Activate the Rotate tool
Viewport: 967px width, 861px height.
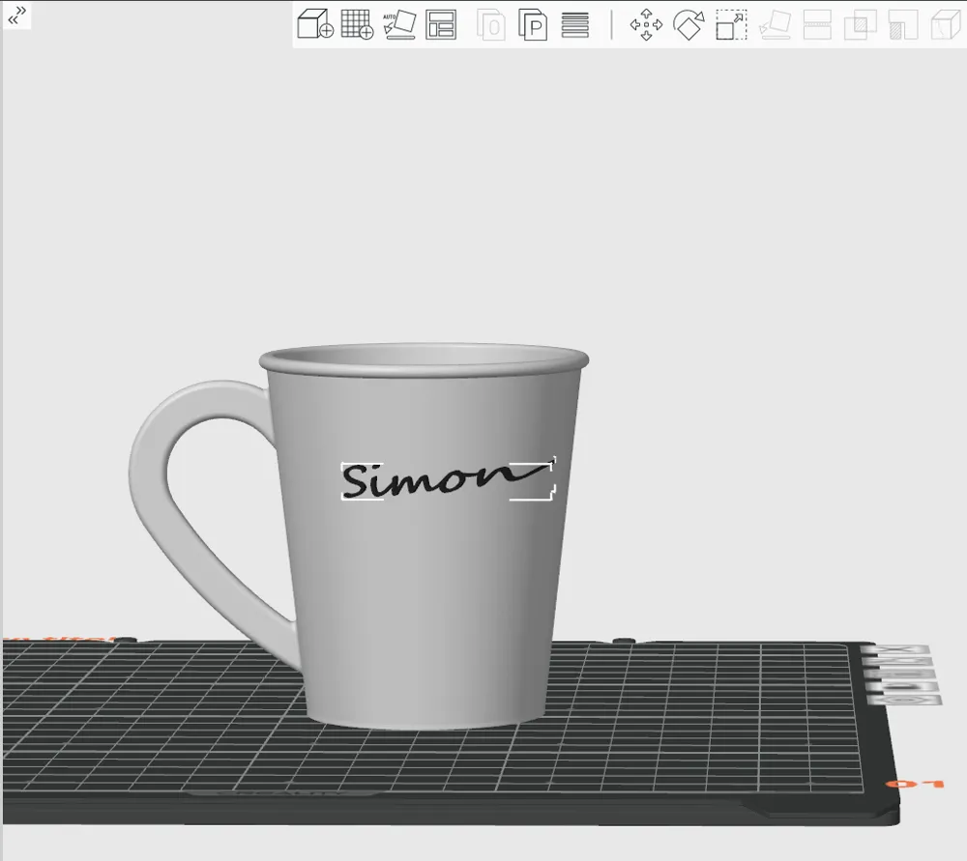(687, 25)
